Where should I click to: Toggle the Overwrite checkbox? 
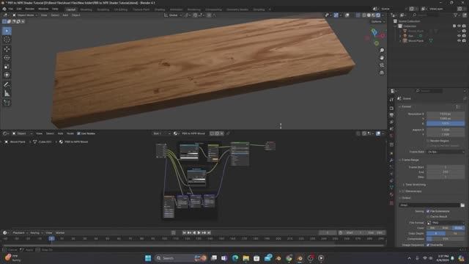click(428, 245)
